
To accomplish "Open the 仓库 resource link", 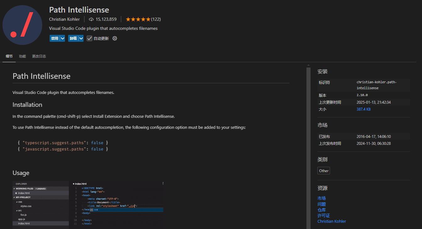I will pos(322,210).
